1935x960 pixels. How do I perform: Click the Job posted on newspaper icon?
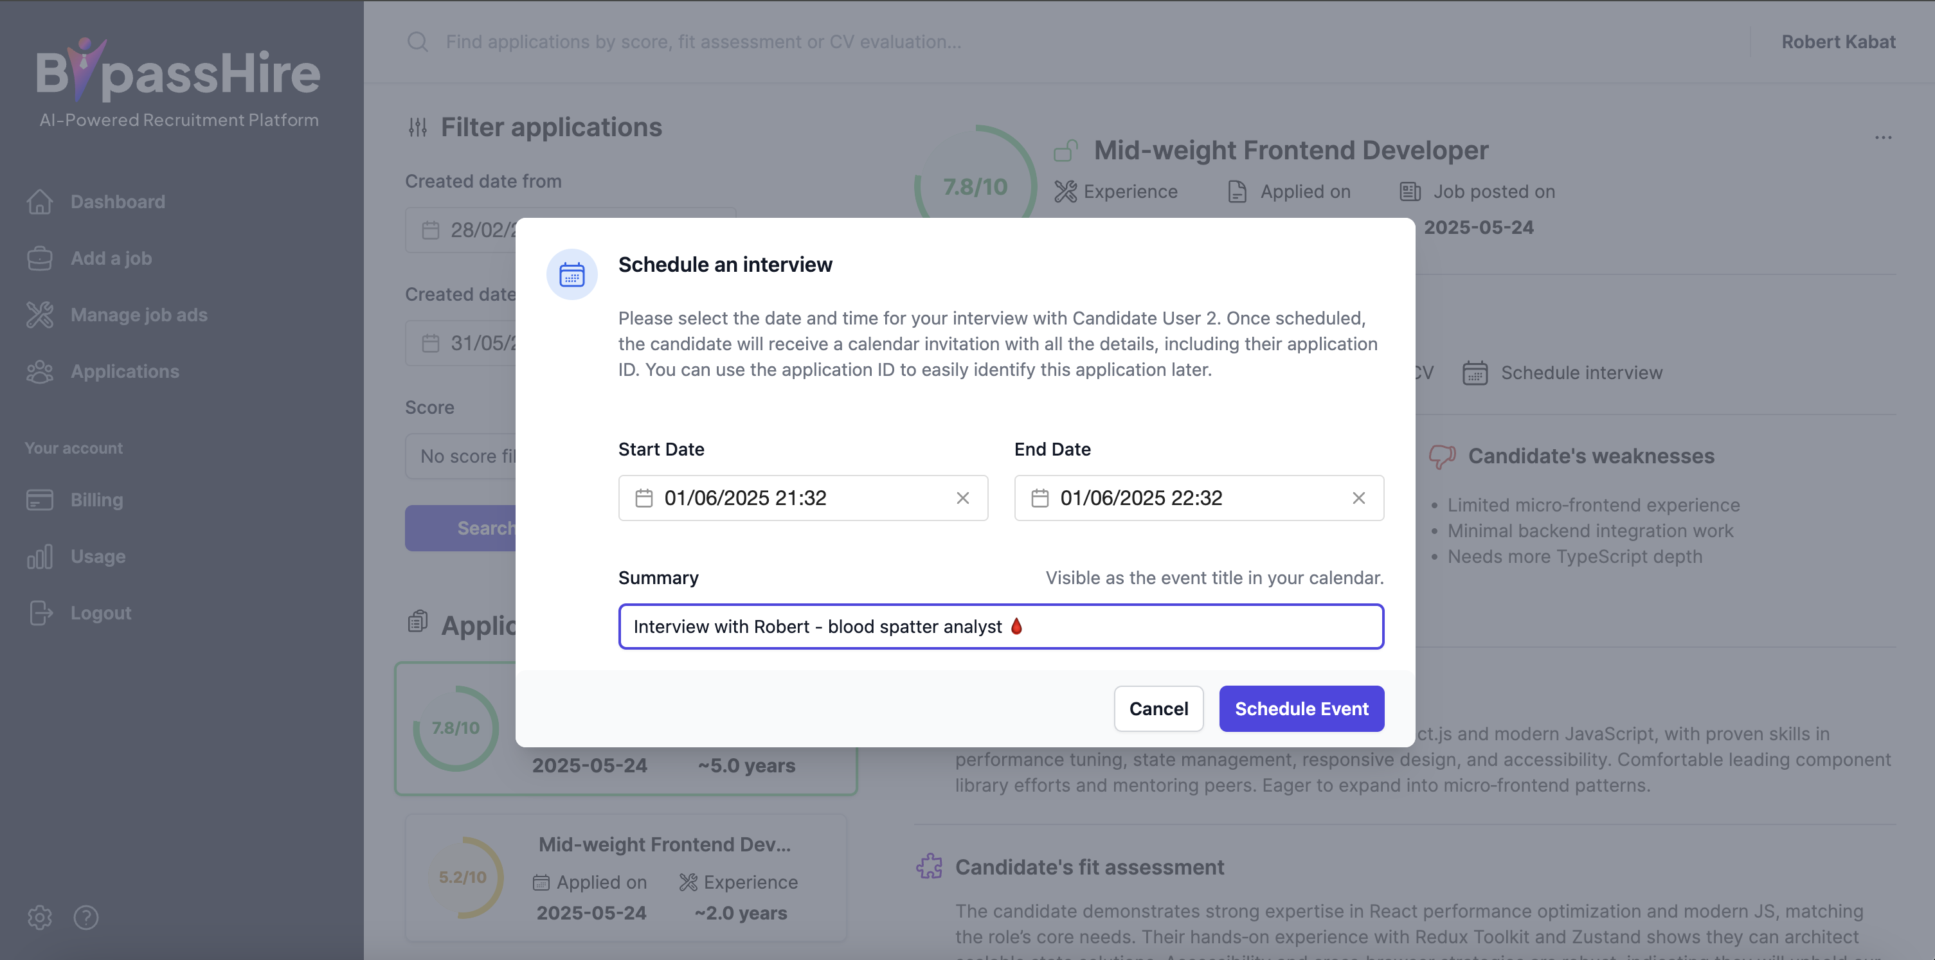(x=1410, y=192)
